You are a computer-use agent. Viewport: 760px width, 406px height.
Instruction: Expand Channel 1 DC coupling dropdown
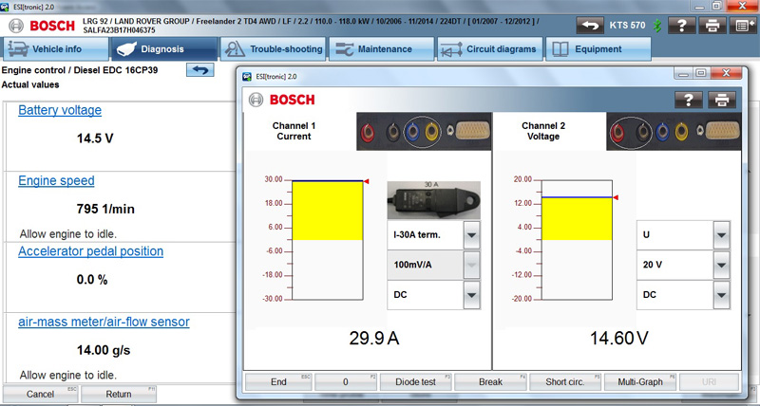[471, 295]
